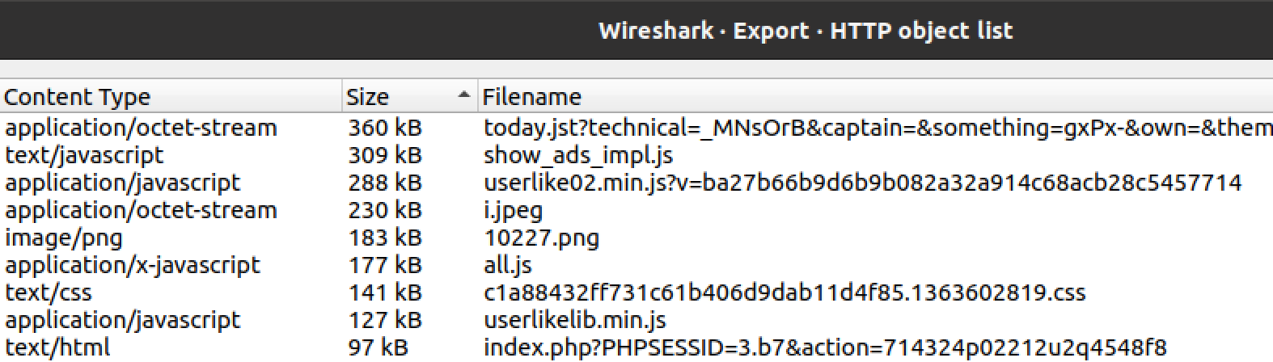Click the image/png content type cell
The image size is (1273, 362).
(64, 238)
